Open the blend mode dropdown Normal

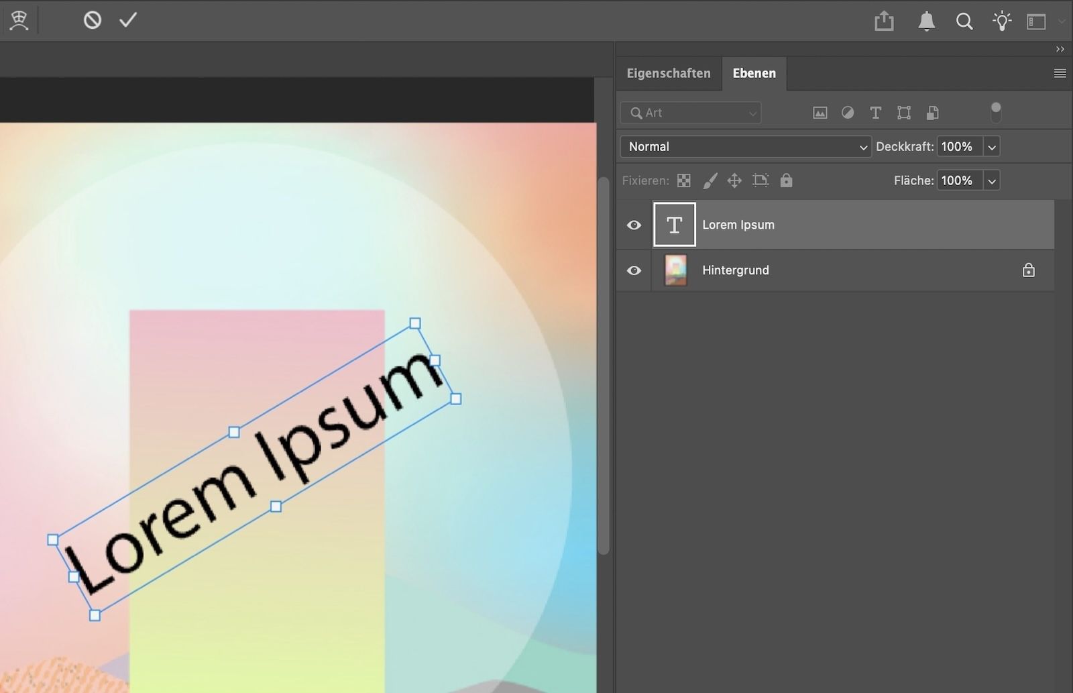pyautogui.click(x=746, y=147)
